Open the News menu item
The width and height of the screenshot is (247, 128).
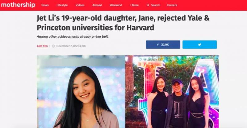pyautogui.click(x=45, y=5)
